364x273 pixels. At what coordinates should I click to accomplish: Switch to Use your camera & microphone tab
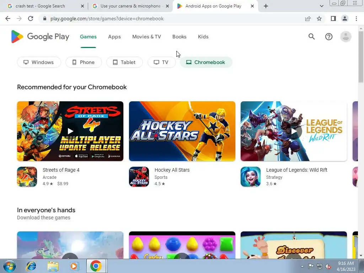pos(130,6)
